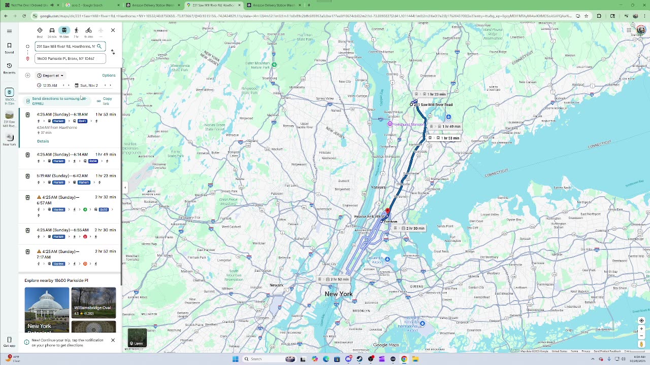The image size is (650, 365).
Task: Open the Street View pegman control
Action: tap(641, 344)
